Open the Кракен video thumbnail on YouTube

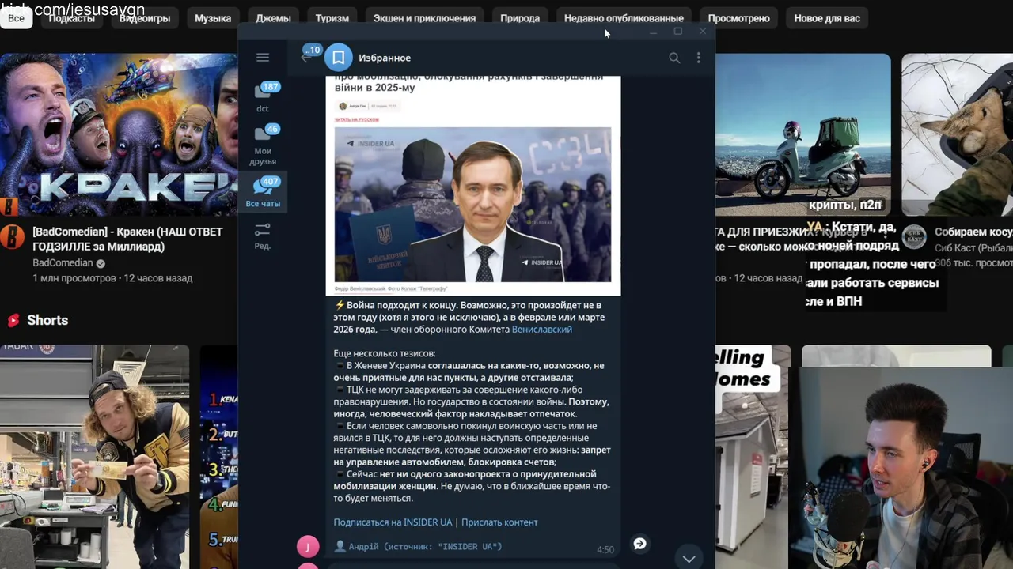click(x=119, y=134)
